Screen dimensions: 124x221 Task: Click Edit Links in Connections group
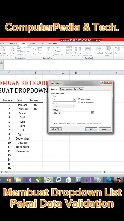pyautogui.click(x=23, y=55)
